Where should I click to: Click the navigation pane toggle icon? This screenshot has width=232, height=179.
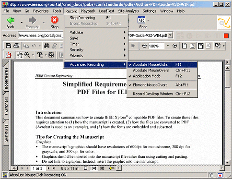click(14, 168)
